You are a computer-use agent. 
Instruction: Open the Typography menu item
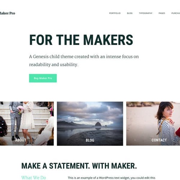tap(145, 13)
